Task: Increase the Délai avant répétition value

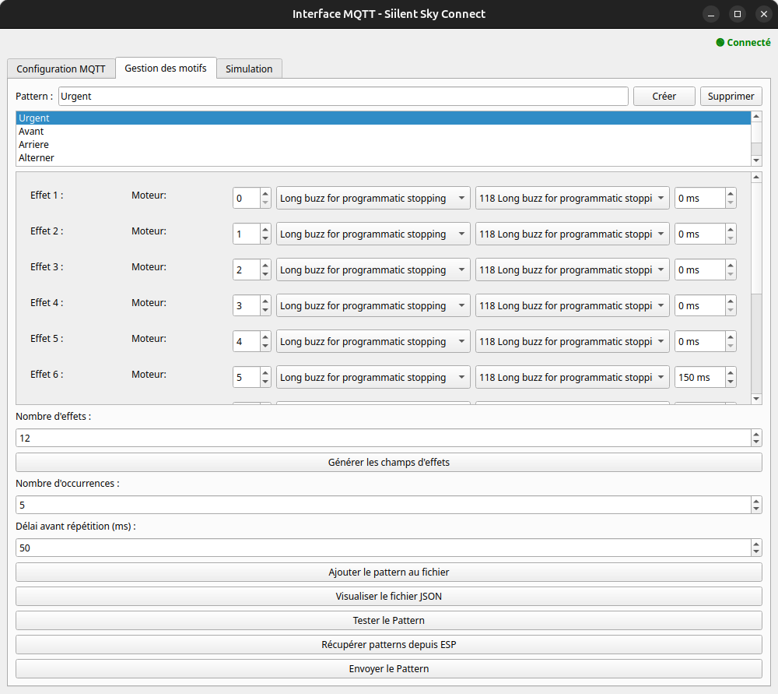Action: pos(756,544)
